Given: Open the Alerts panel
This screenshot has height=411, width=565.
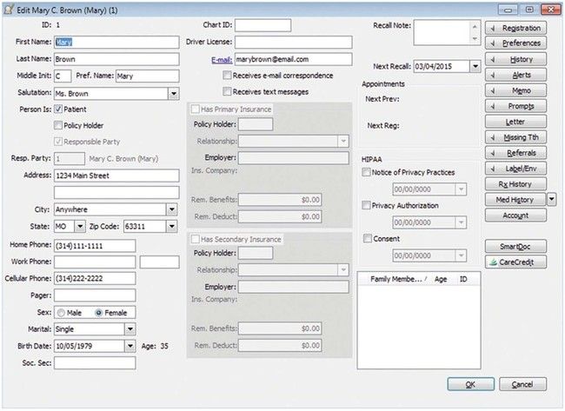Looking at the screenshot, I should 515,76.
